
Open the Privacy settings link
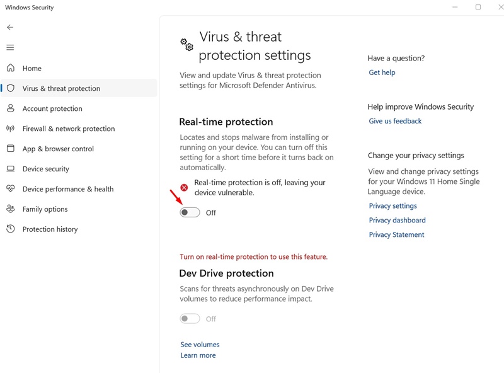click(x=392, y=206)
